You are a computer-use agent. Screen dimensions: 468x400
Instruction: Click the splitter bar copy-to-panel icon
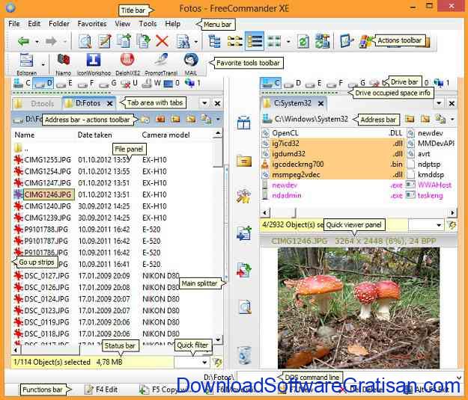[x=244, y=233]
